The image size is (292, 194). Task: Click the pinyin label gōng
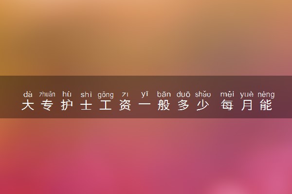point(106,95)
